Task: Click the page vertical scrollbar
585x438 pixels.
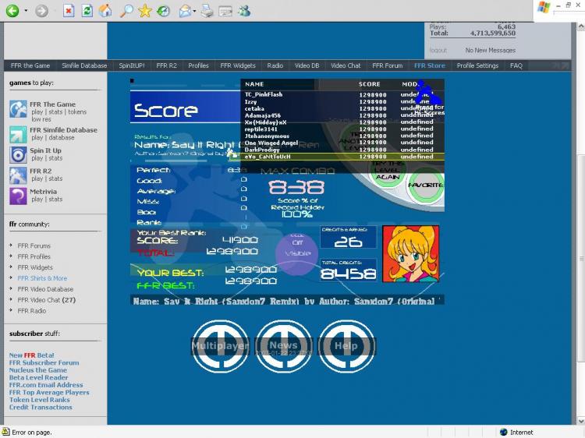Action: click(581, 258)
